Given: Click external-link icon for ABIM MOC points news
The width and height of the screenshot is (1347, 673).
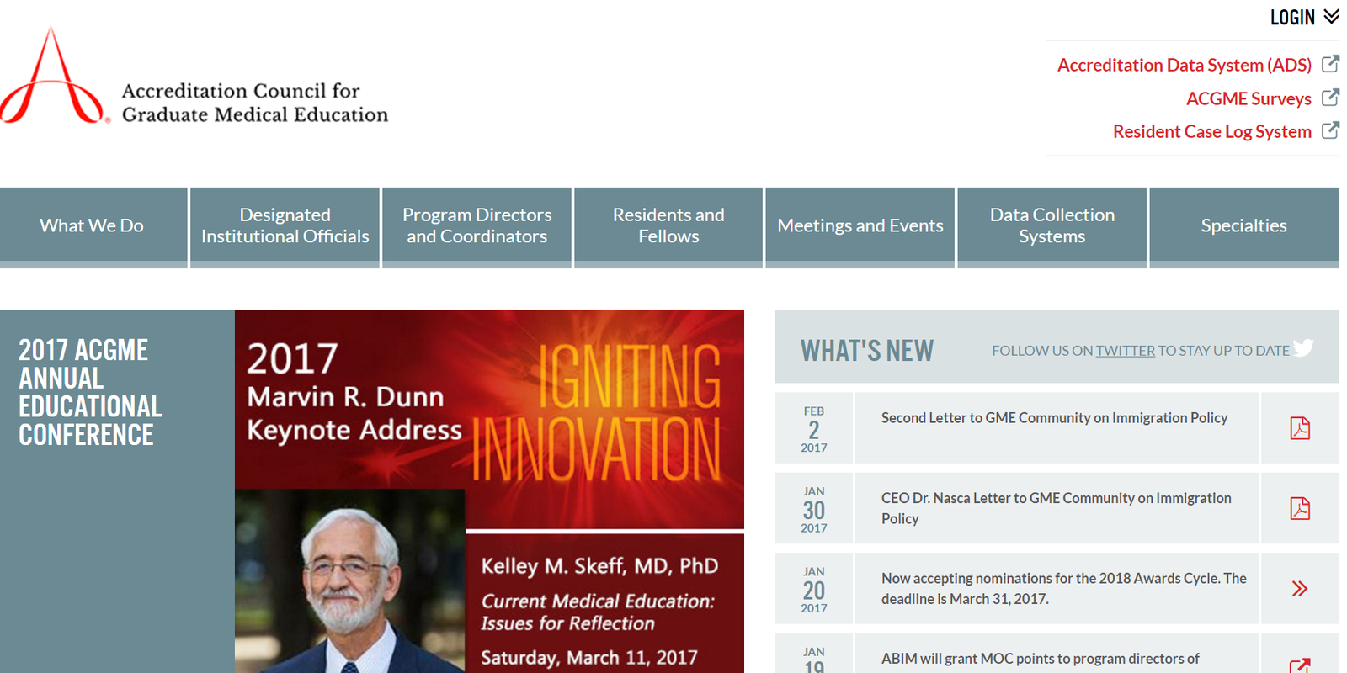Looking at the screenshot, I should [x=1300, y=665].
